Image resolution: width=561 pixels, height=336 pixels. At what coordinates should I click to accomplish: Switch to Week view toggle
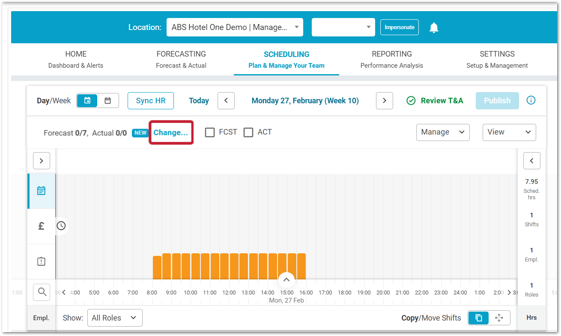tap(108, 101)
